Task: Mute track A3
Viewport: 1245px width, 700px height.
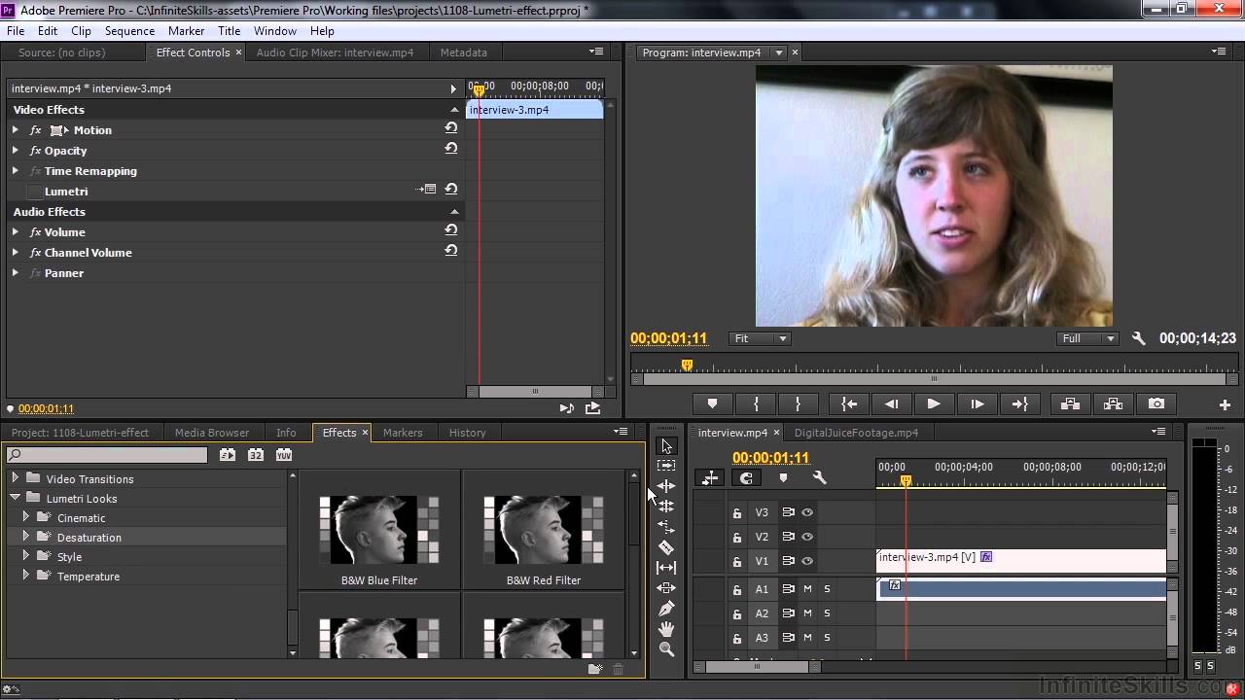Action: coord(807,638)
